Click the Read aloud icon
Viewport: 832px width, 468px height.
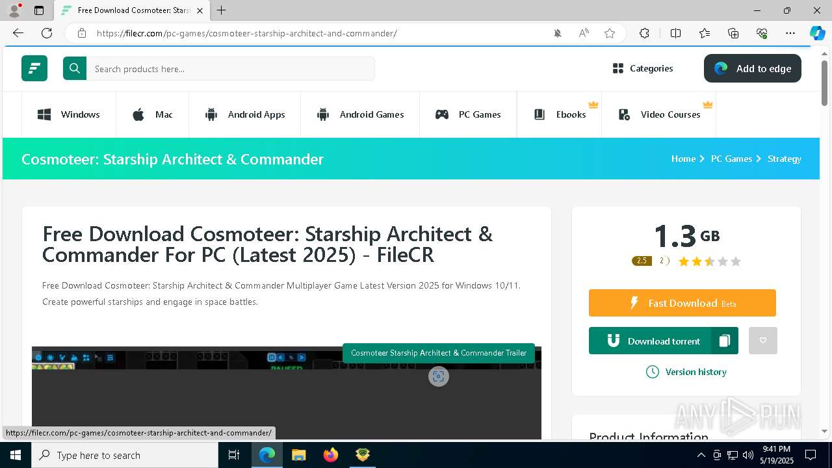pyautogui.click(x=584, y=33)
